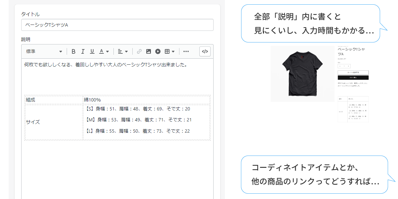Image resolution: width=398 pixels, height=199 pixels.
Task: Open the text color picker dropdown
Action: pyautogui.click(x=104, y=51)
